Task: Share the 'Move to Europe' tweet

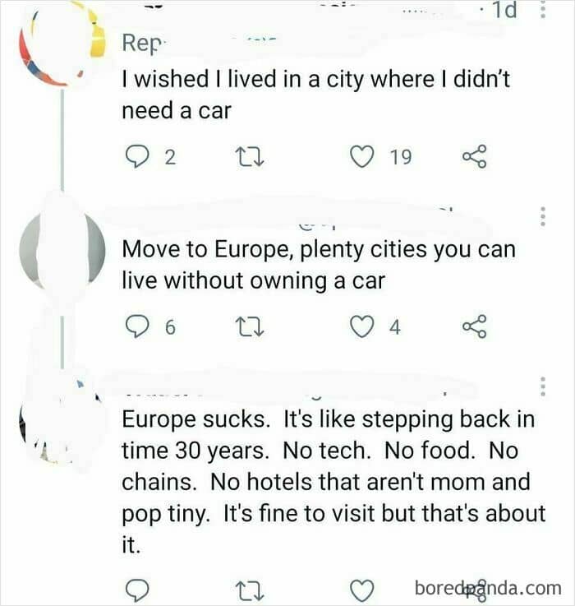Action: pyautogui.click(x=476, y=327)
